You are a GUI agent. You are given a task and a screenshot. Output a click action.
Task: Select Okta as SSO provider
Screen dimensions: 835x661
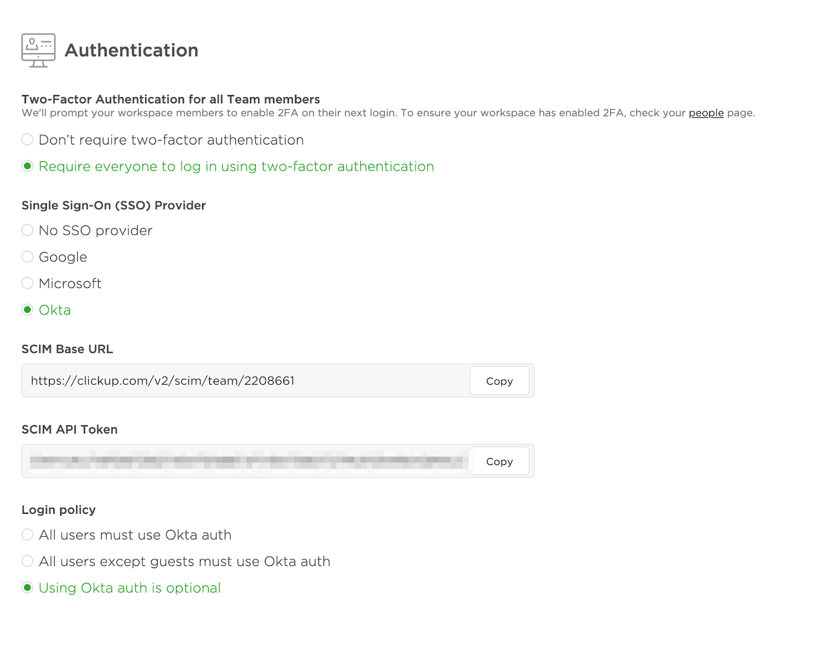pos(27,310)
